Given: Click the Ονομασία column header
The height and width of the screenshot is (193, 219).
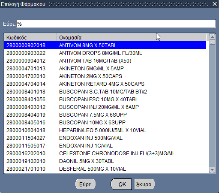Looking at the screenshot, I should tap(131, 38).
